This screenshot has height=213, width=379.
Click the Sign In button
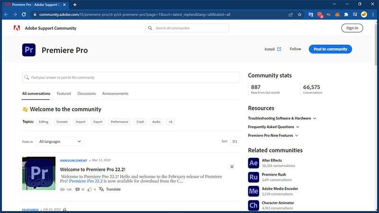352,28
